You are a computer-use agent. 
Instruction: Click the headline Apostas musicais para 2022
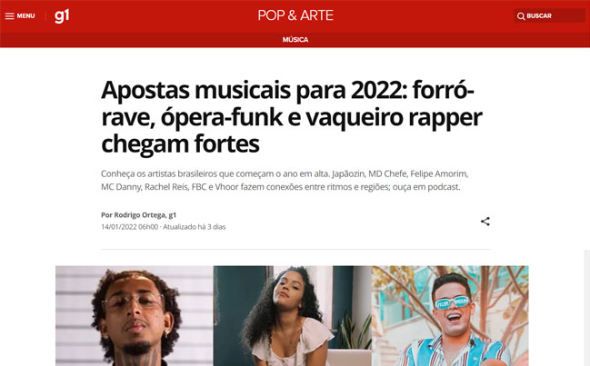pos(292,117)
